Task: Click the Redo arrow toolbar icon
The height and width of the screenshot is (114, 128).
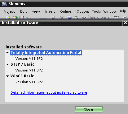Action: pos(104,18)
